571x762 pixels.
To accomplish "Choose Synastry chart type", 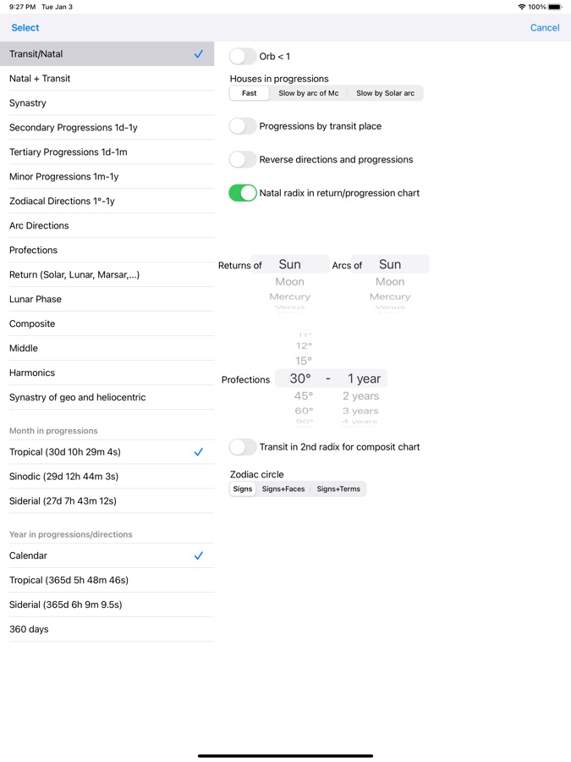I will pos(28,103).
